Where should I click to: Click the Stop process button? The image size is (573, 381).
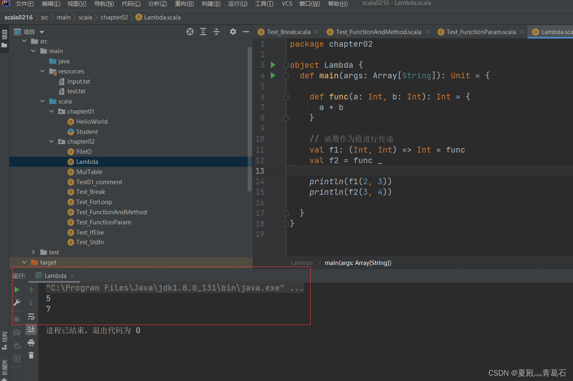pyautogui.click(x=17, y=319)
